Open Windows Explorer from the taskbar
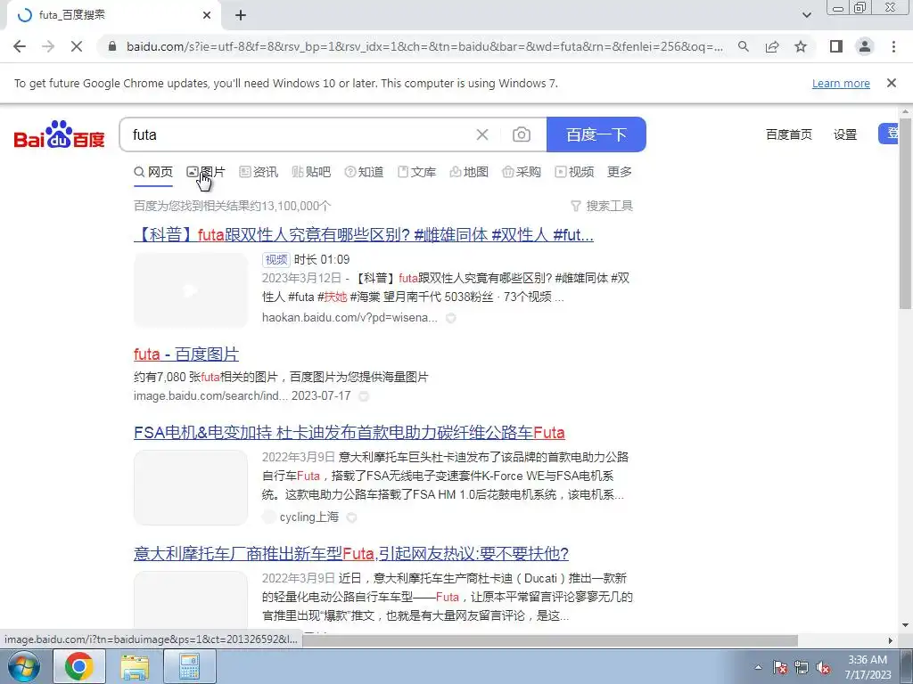The width and height of the screenshot is (913, 684). (135, 666)
